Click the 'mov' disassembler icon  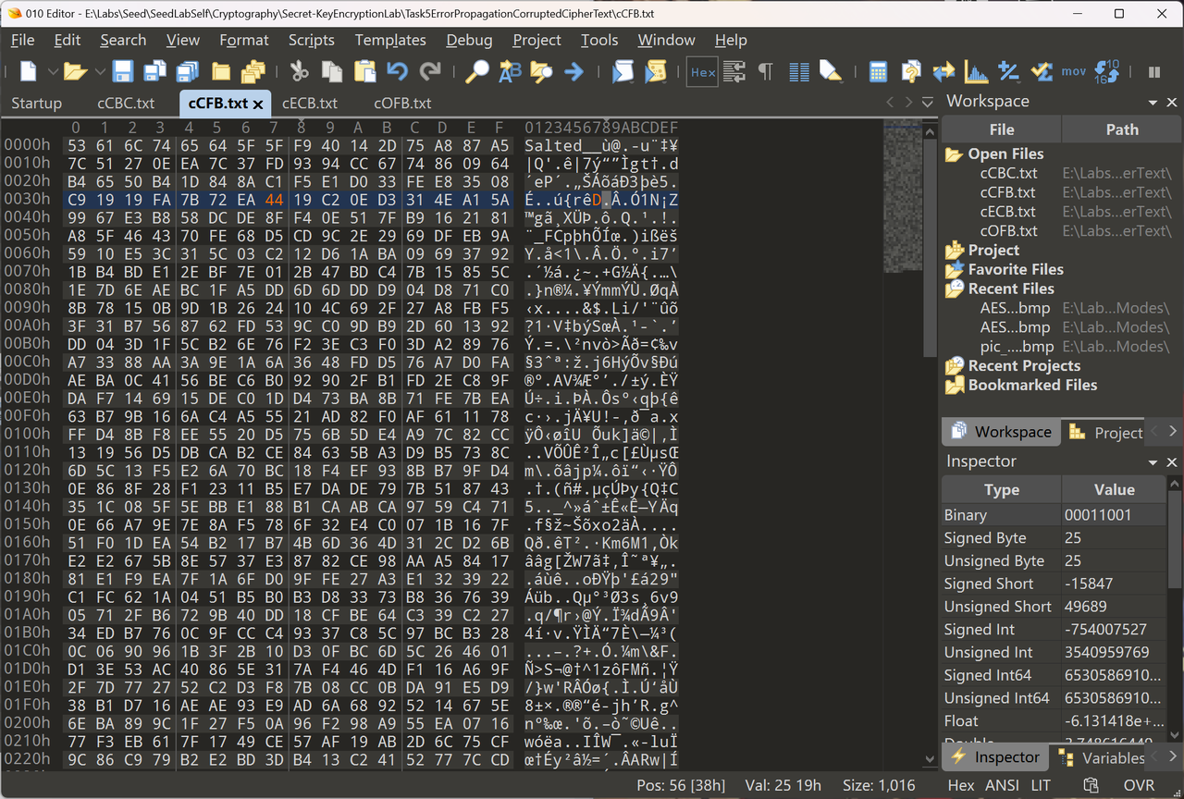tap(1073, 71)
